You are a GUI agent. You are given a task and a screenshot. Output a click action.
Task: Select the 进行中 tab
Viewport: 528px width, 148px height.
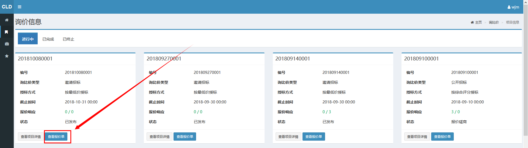(28, 39)
